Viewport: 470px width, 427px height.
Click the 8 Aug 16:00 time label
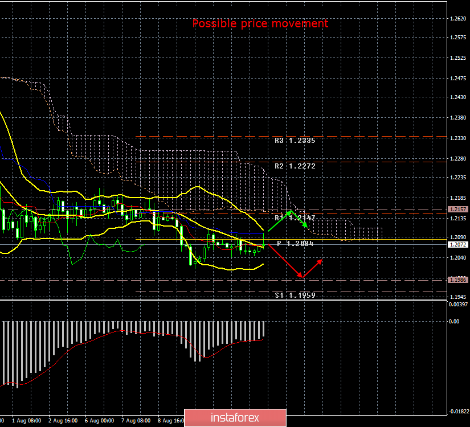[x=171, y=421]
